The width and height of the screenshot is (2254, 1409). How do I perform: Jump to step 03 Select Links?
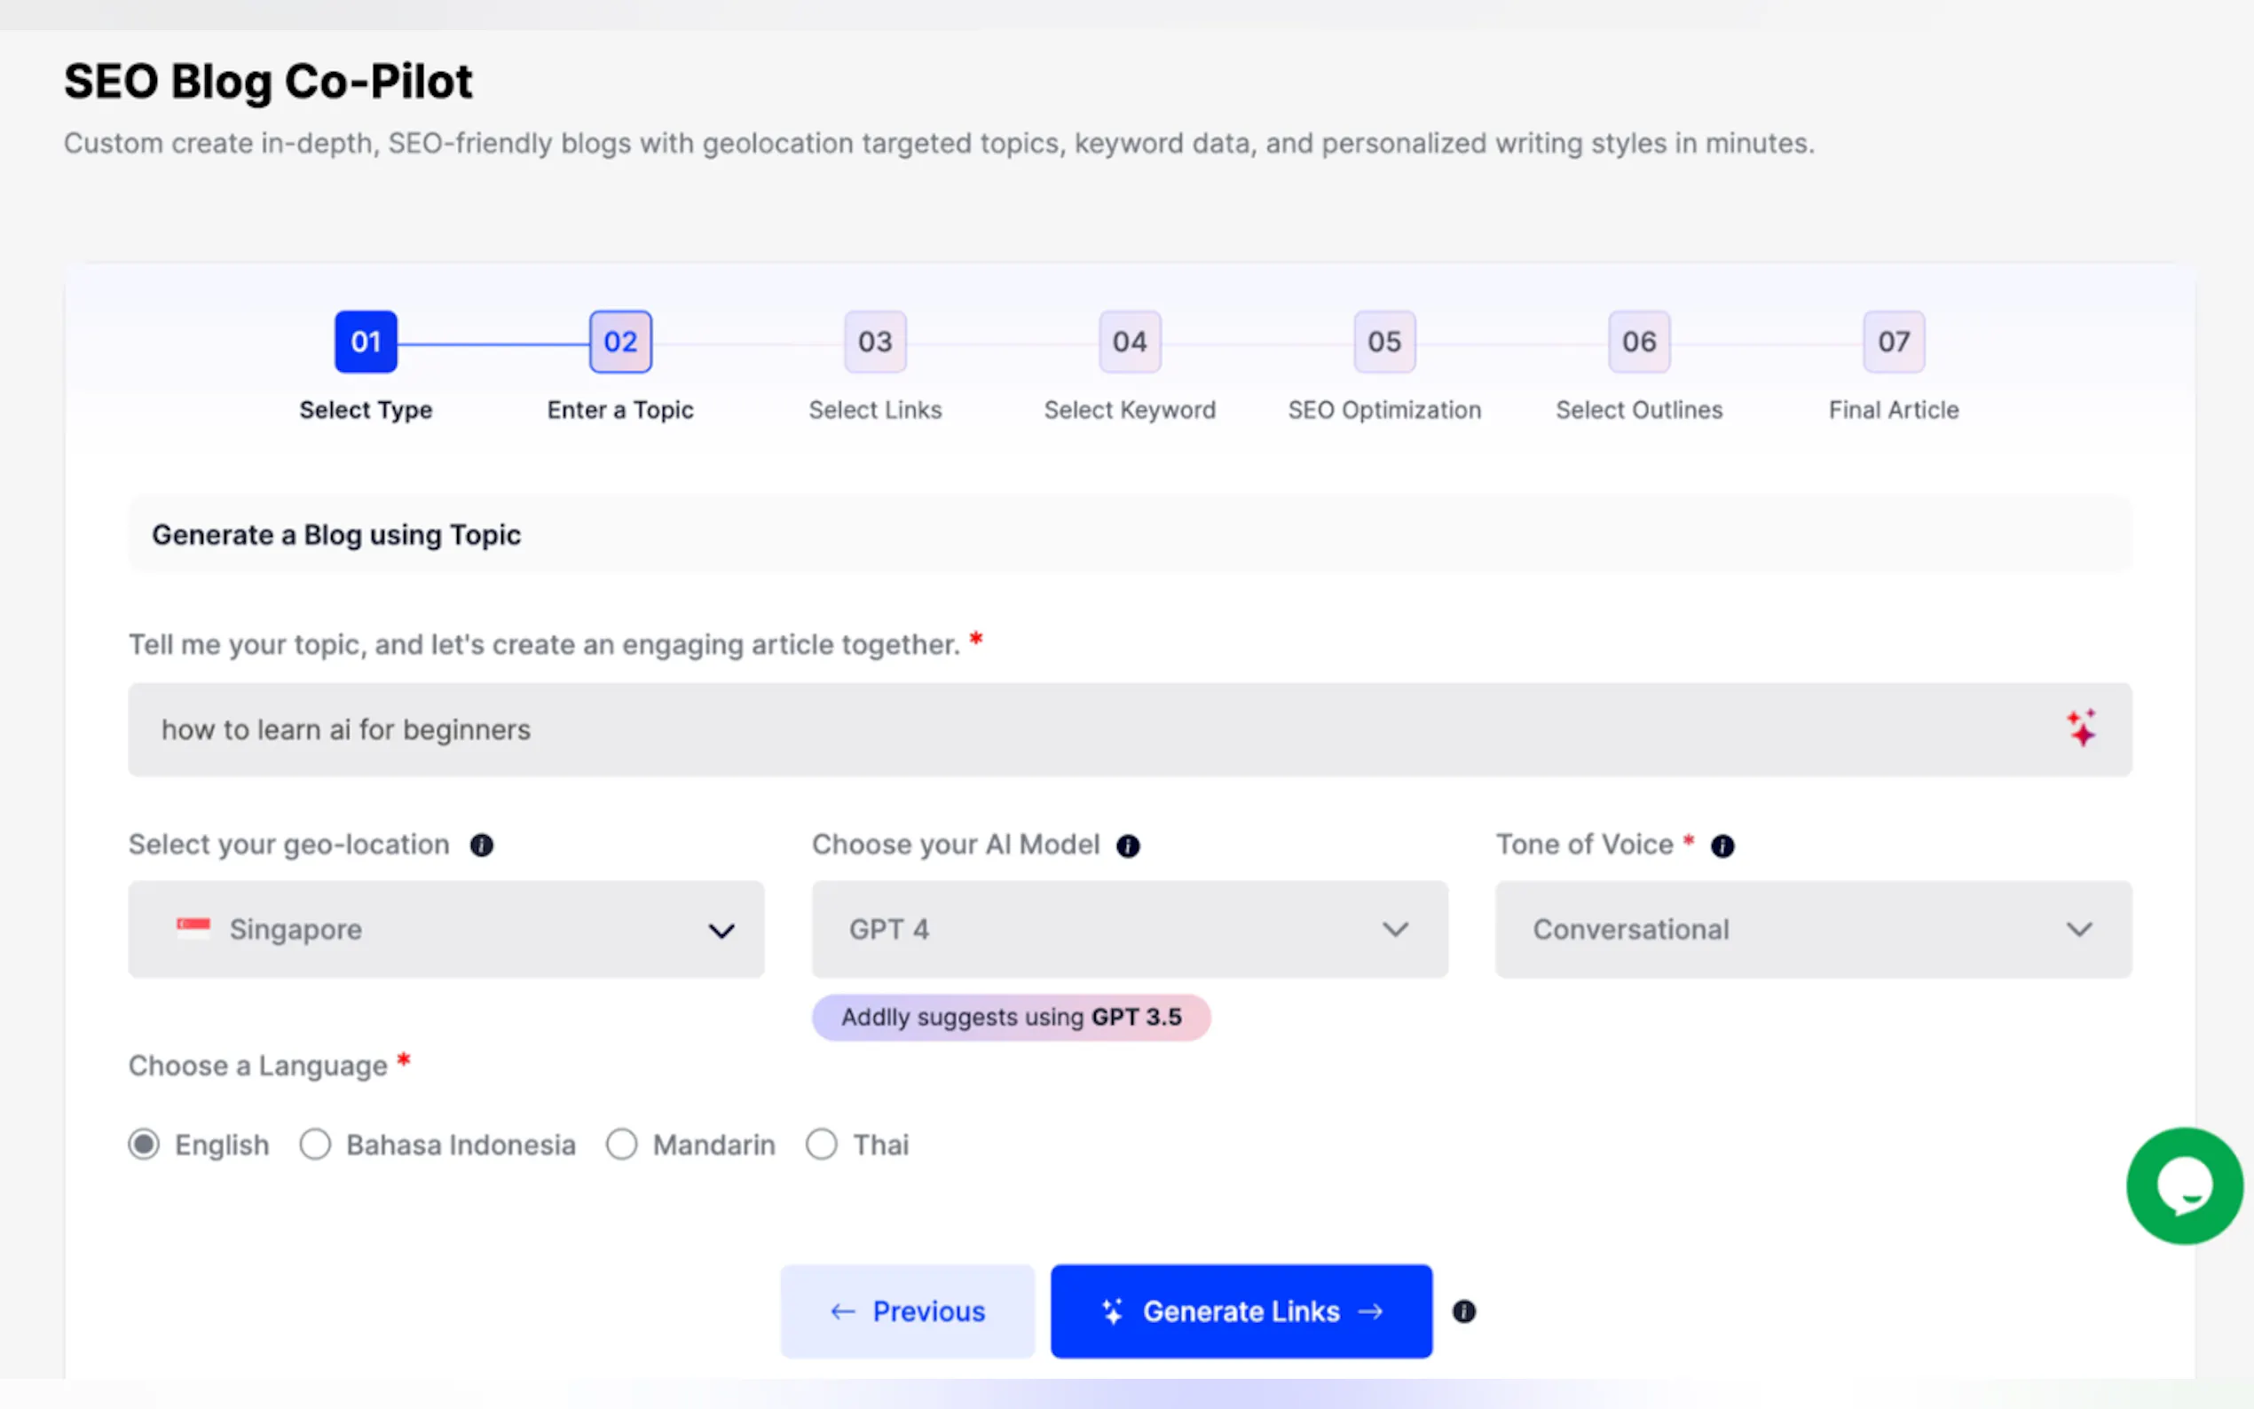point(875,342)
